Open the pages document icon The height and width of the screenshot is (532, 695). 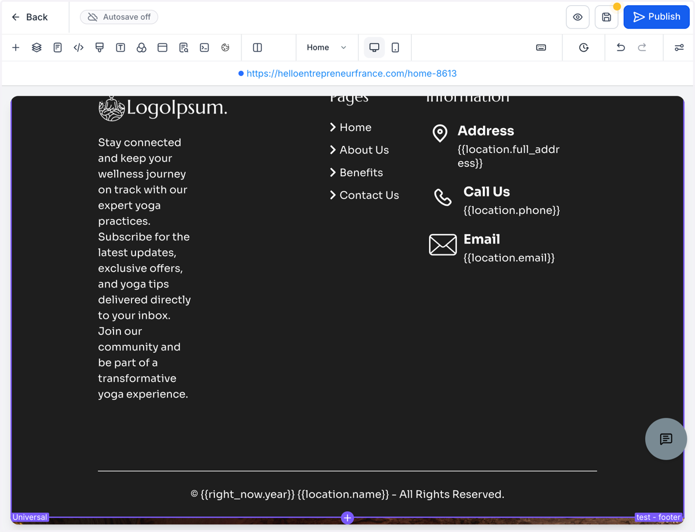[57, 48]
